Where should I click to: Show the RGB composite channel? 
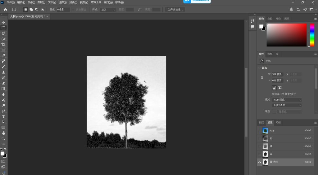tap(260, 131)
